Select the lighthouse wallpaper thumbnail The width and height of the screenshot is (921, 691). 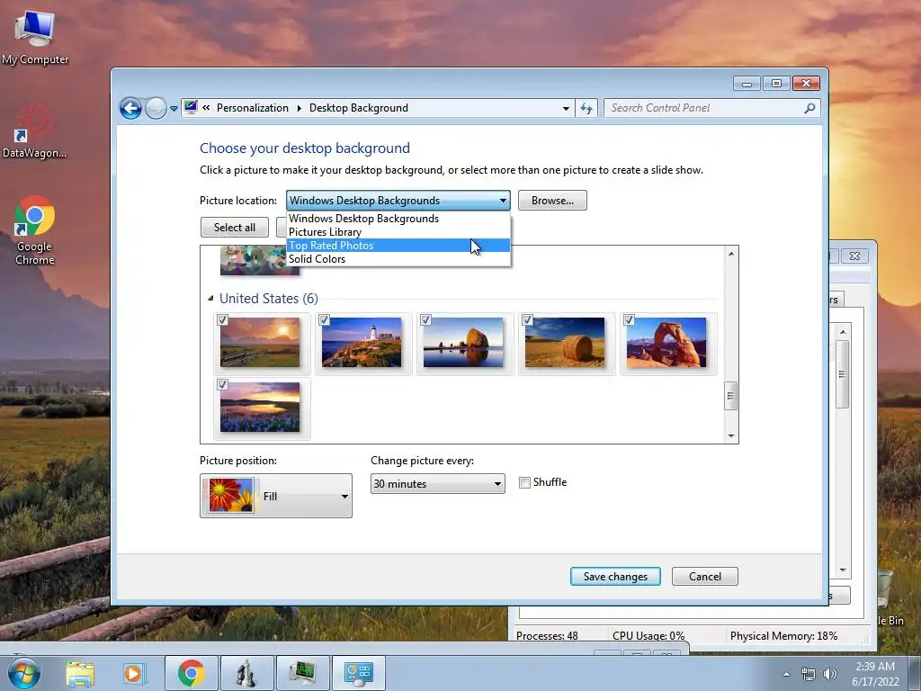[362, 343]
